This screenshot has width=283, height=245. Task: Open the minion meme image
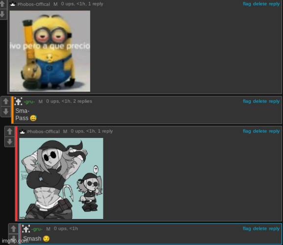[50, 51]
